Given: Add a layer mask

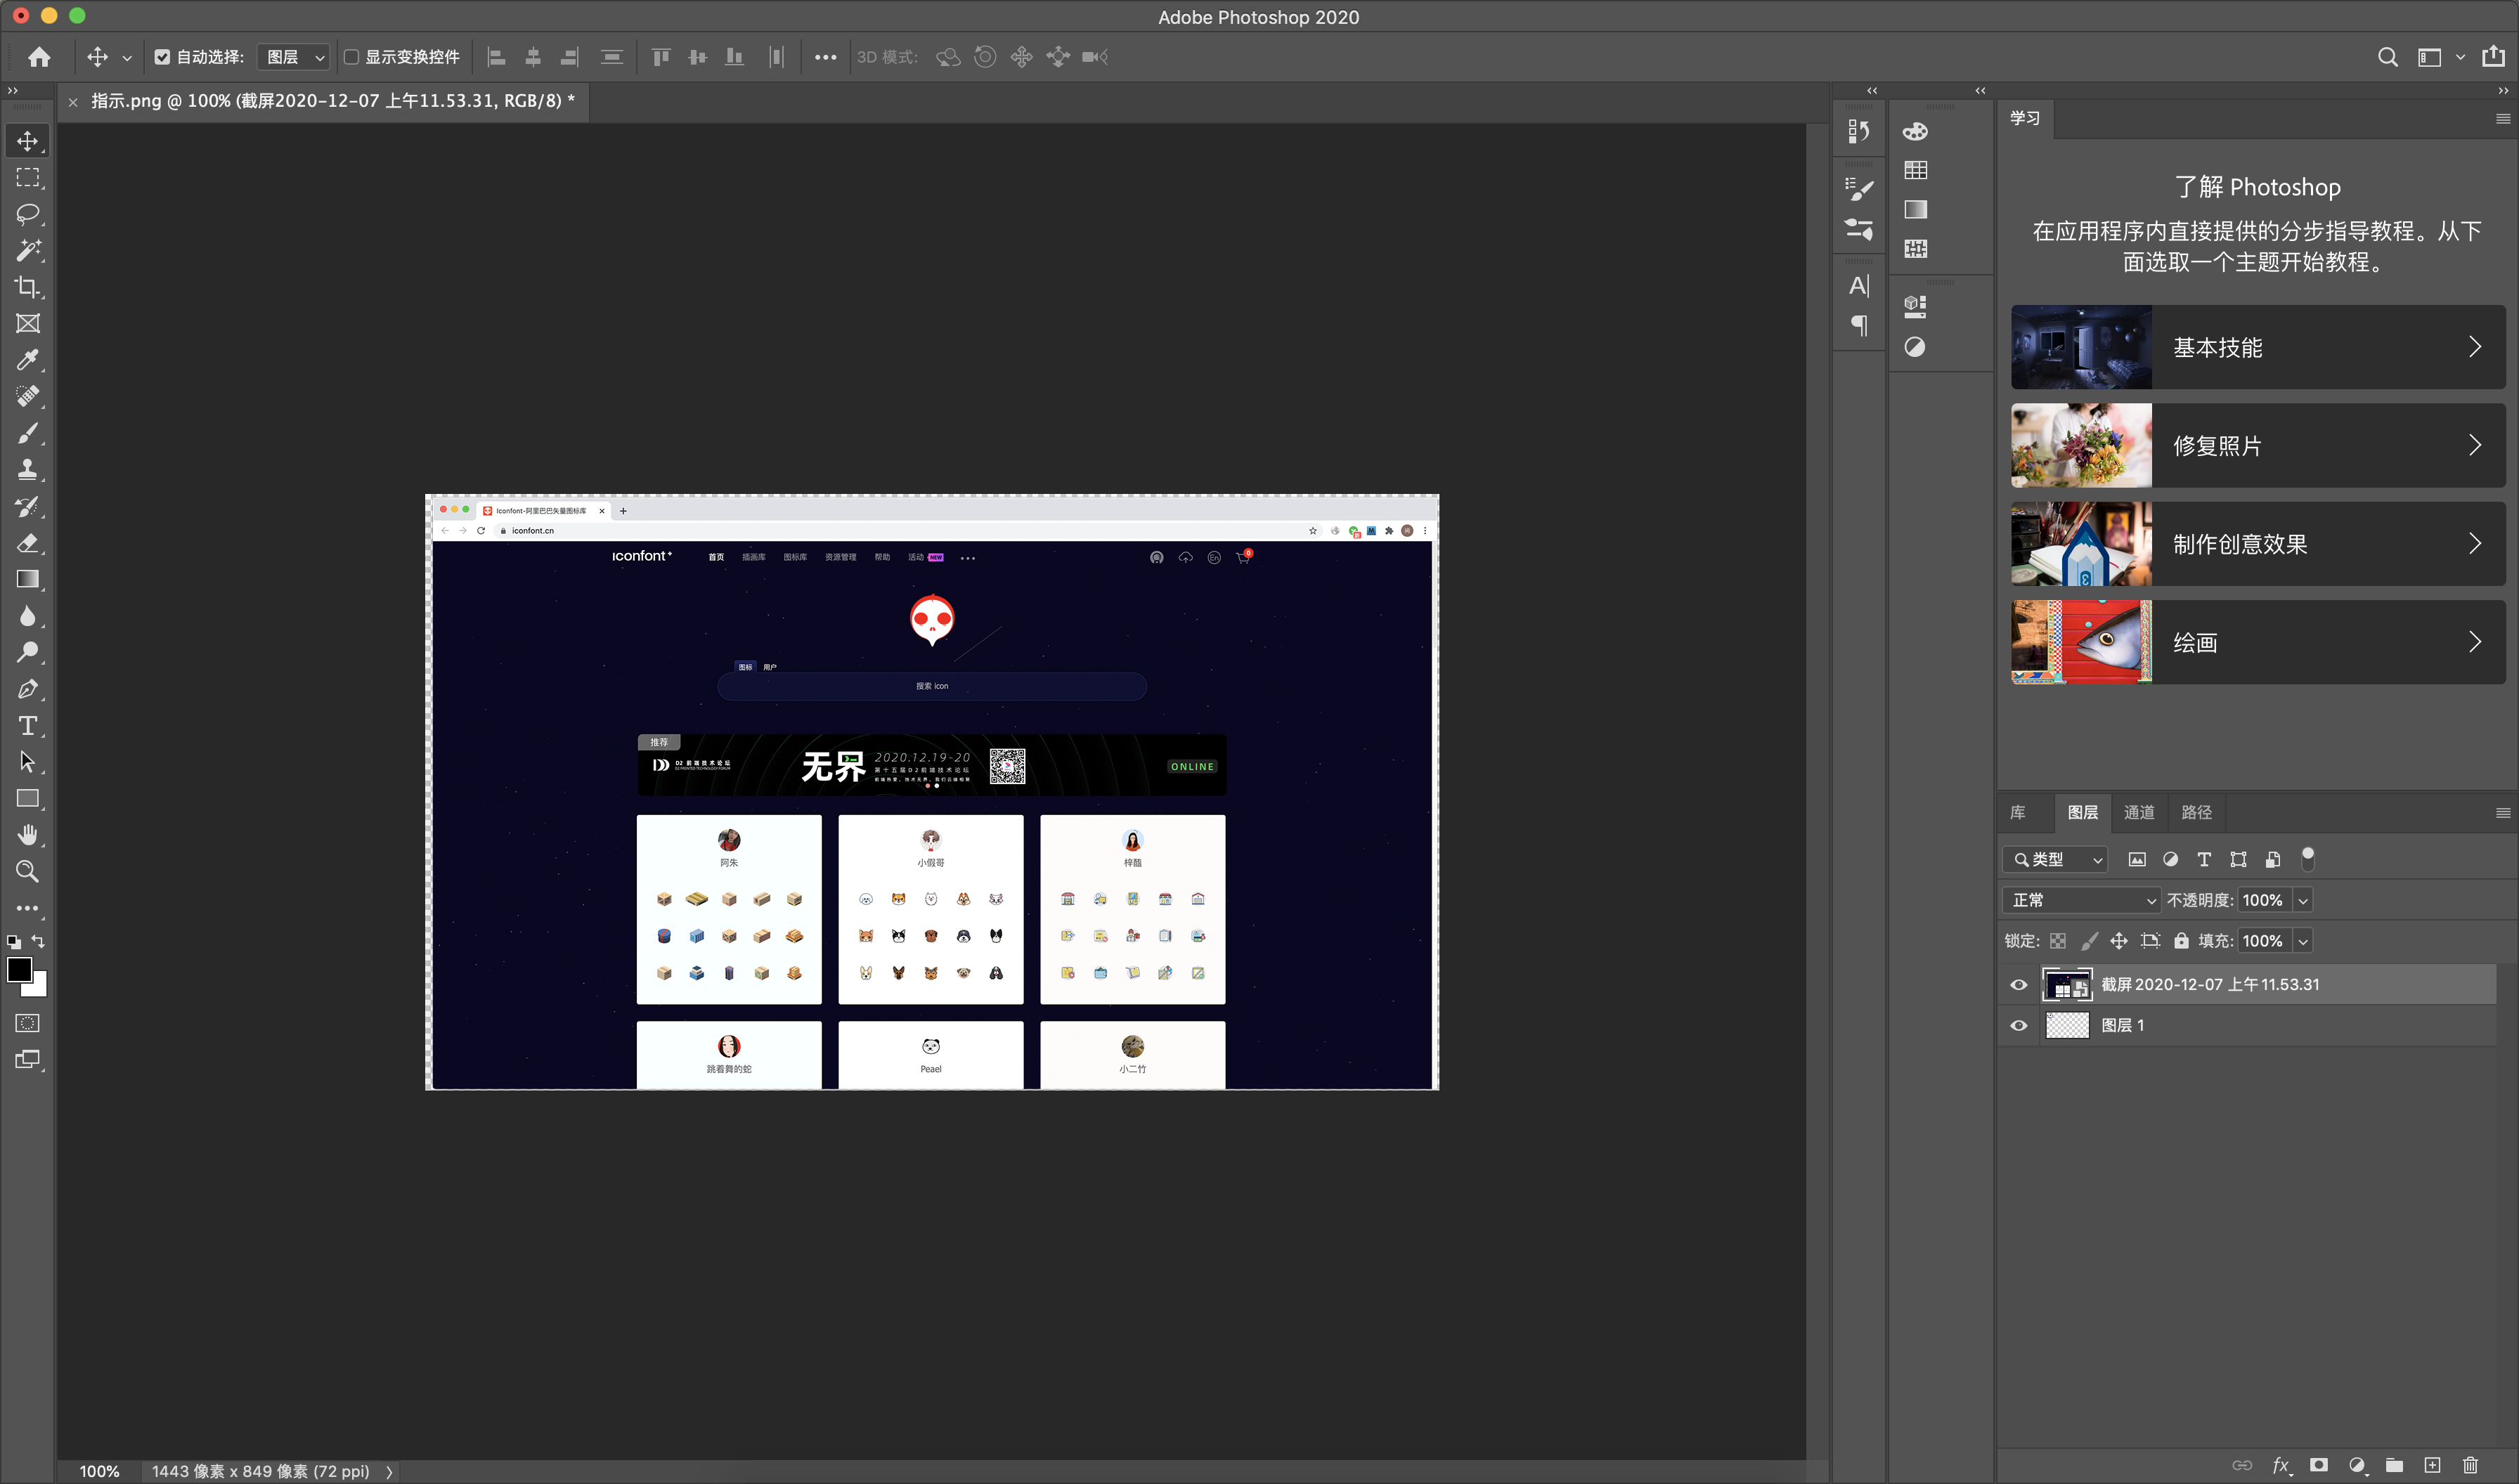Looking at the screenshot, I should 2318,1465.
